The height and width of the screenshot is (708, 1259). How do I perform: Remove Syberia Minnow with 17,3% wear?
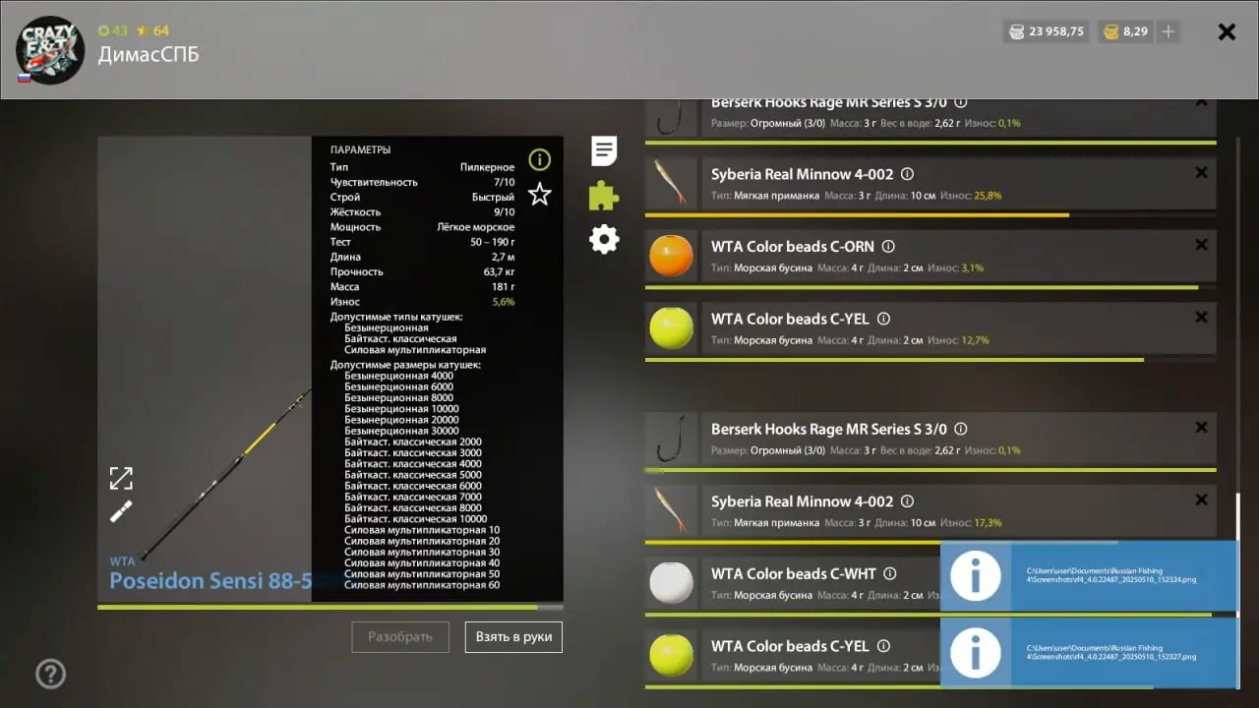1201,501
